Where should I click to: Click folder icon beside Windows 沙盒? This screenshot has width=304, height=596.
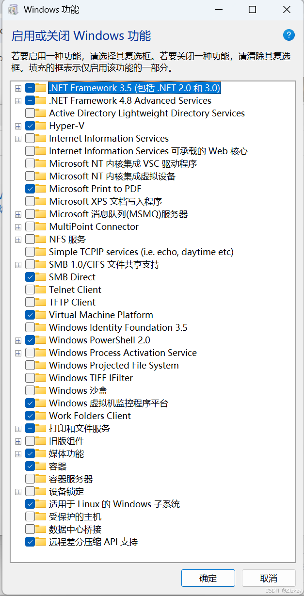[x=41, y=390]
